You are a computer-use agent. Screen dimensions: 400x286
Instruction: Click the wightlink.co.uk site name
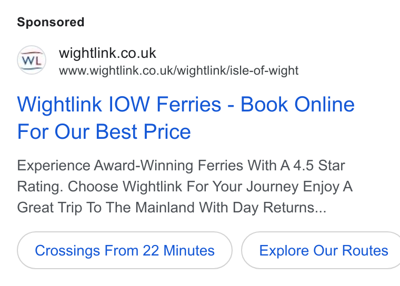[107, 53]
